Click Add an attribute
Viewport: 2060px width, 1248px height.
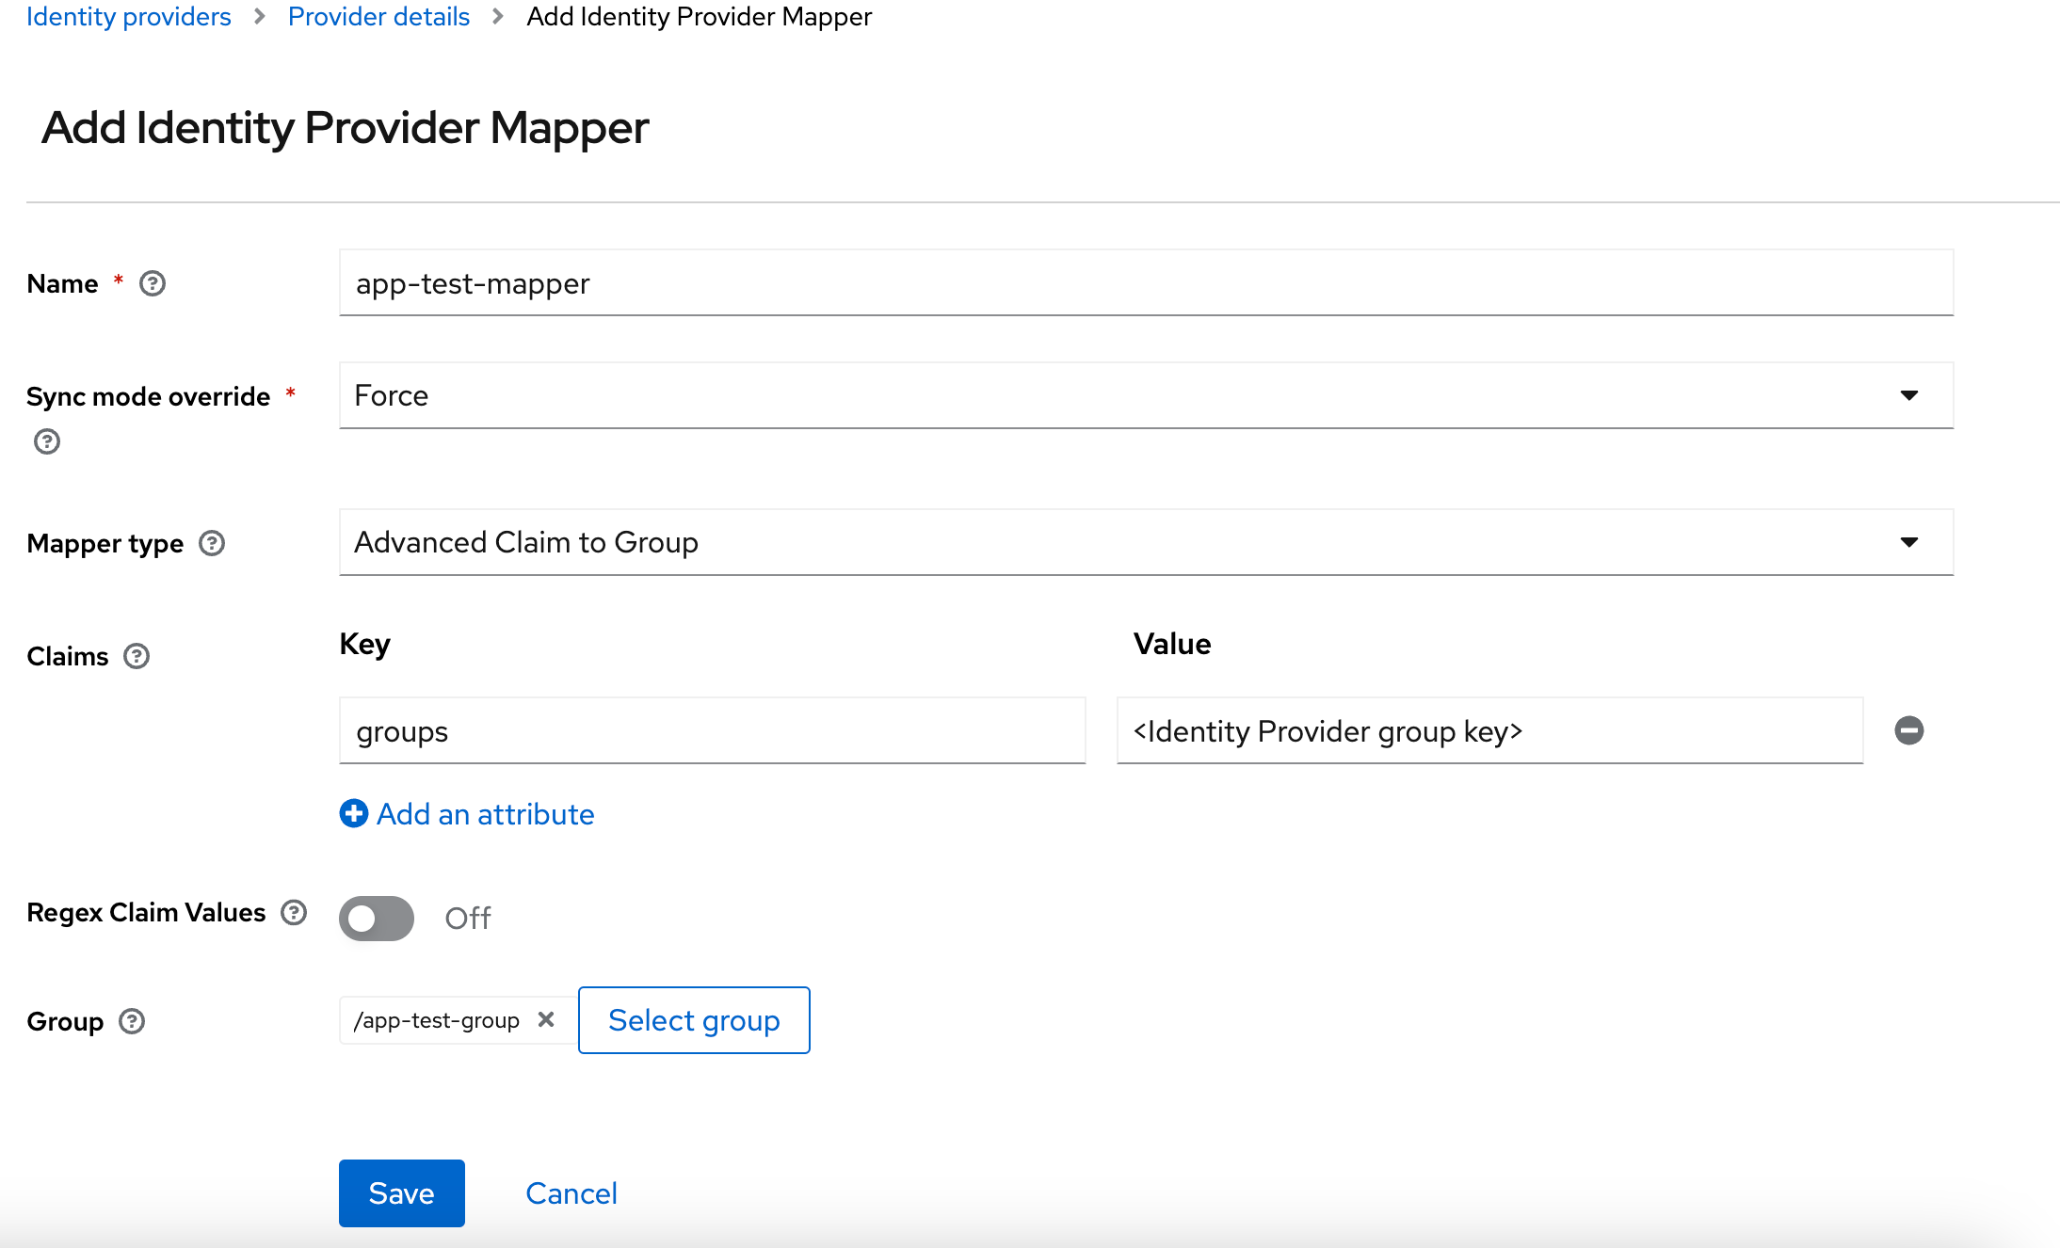point(485,813)
